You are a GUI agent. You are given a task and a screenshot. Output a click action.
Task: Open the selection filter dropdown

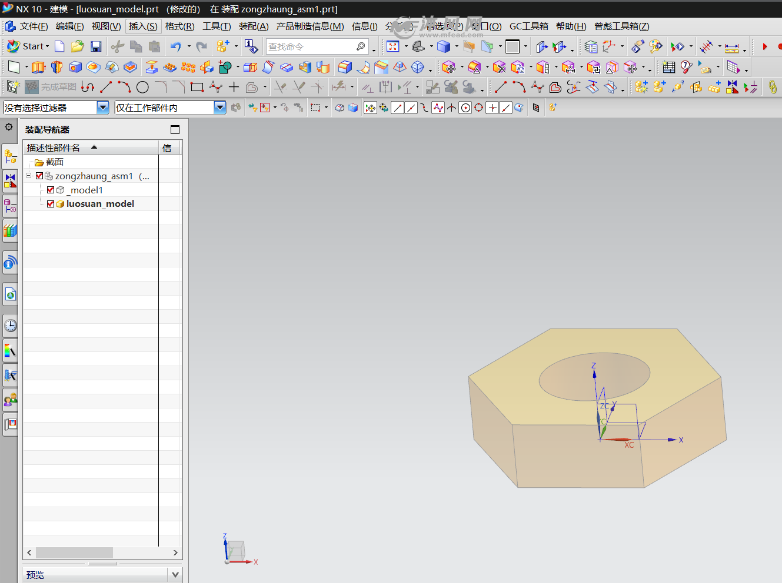click(103, 108)
